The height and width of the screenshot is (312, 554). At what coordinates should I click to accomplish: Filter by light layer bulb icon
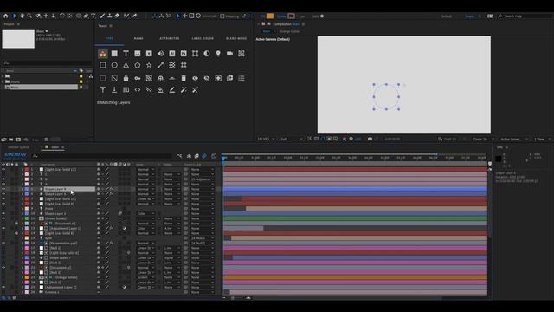coord(218,54)
